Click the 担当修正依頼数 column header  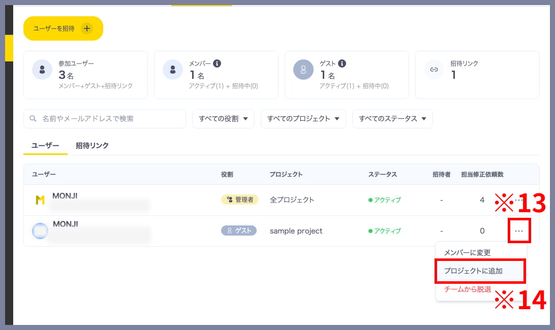click(x=482, y=174)
